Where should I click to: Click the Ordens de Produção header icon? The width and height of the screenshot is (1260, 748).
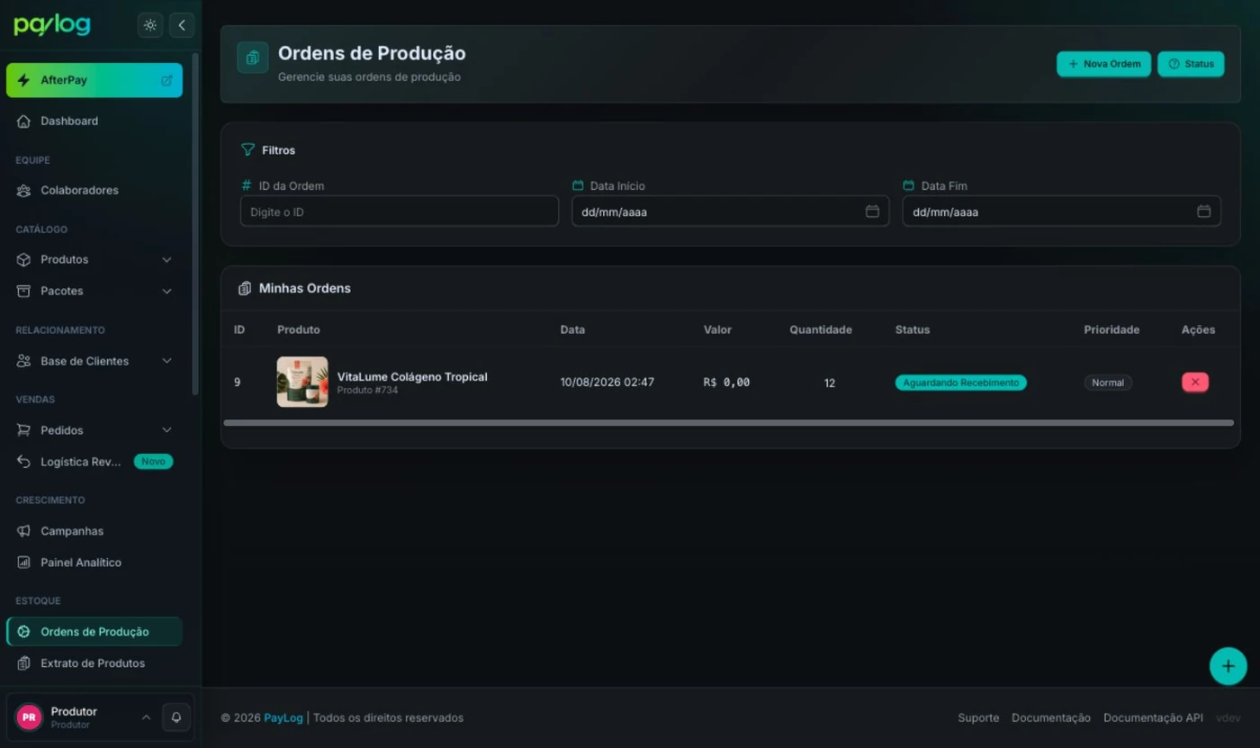tap(253, 58)
